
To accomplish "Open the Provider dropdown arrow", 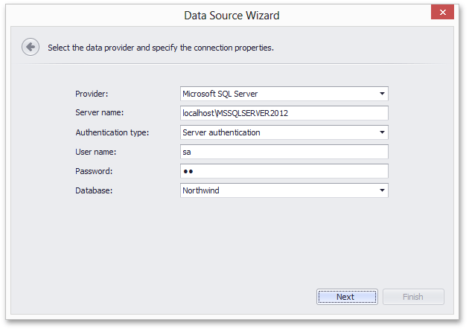I will click(382, 94).
